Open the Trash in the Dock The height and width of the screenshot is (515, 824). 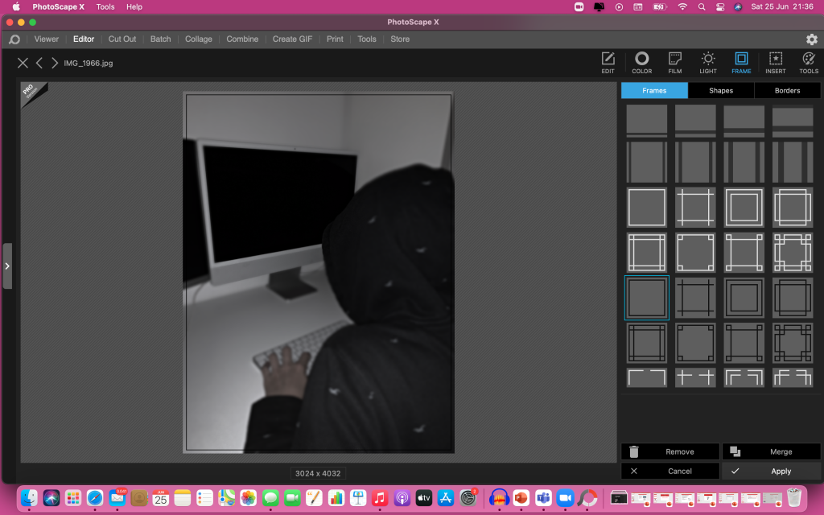[794, 497]
